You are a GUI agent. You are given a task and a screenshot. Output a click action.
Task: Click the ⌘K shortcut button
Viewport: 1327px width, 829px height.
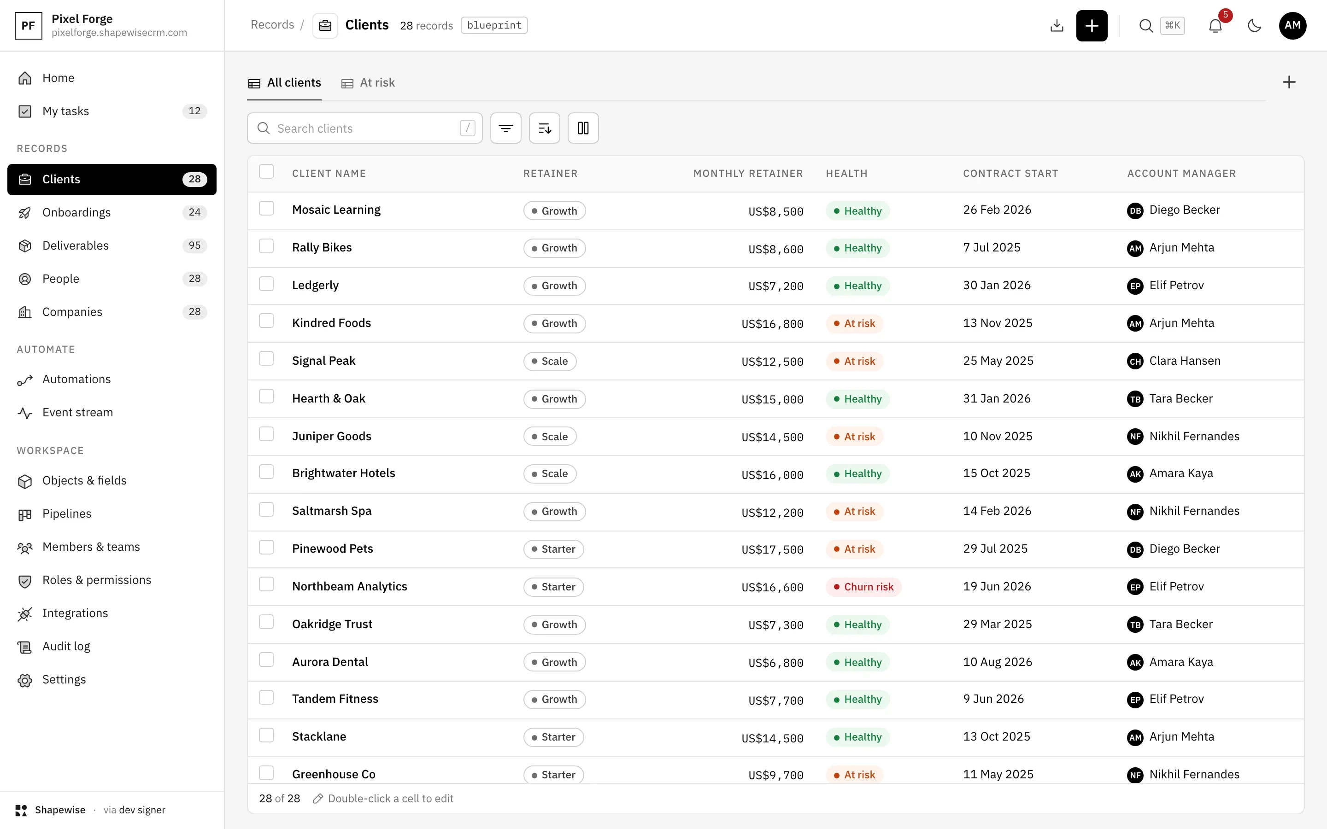[1172, 25]
